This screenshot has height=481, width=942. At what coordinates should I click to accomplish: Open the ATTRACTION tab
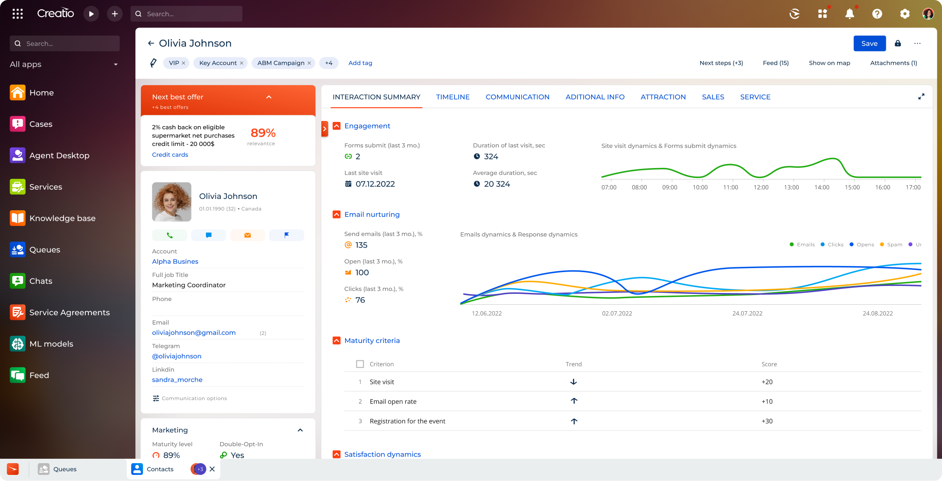point(663,97)
